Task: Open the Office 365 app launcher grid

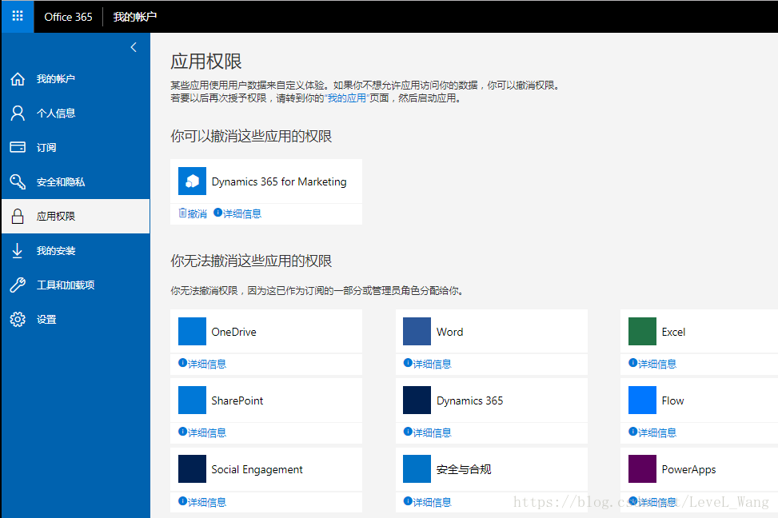Action: [x=18, y=16]
